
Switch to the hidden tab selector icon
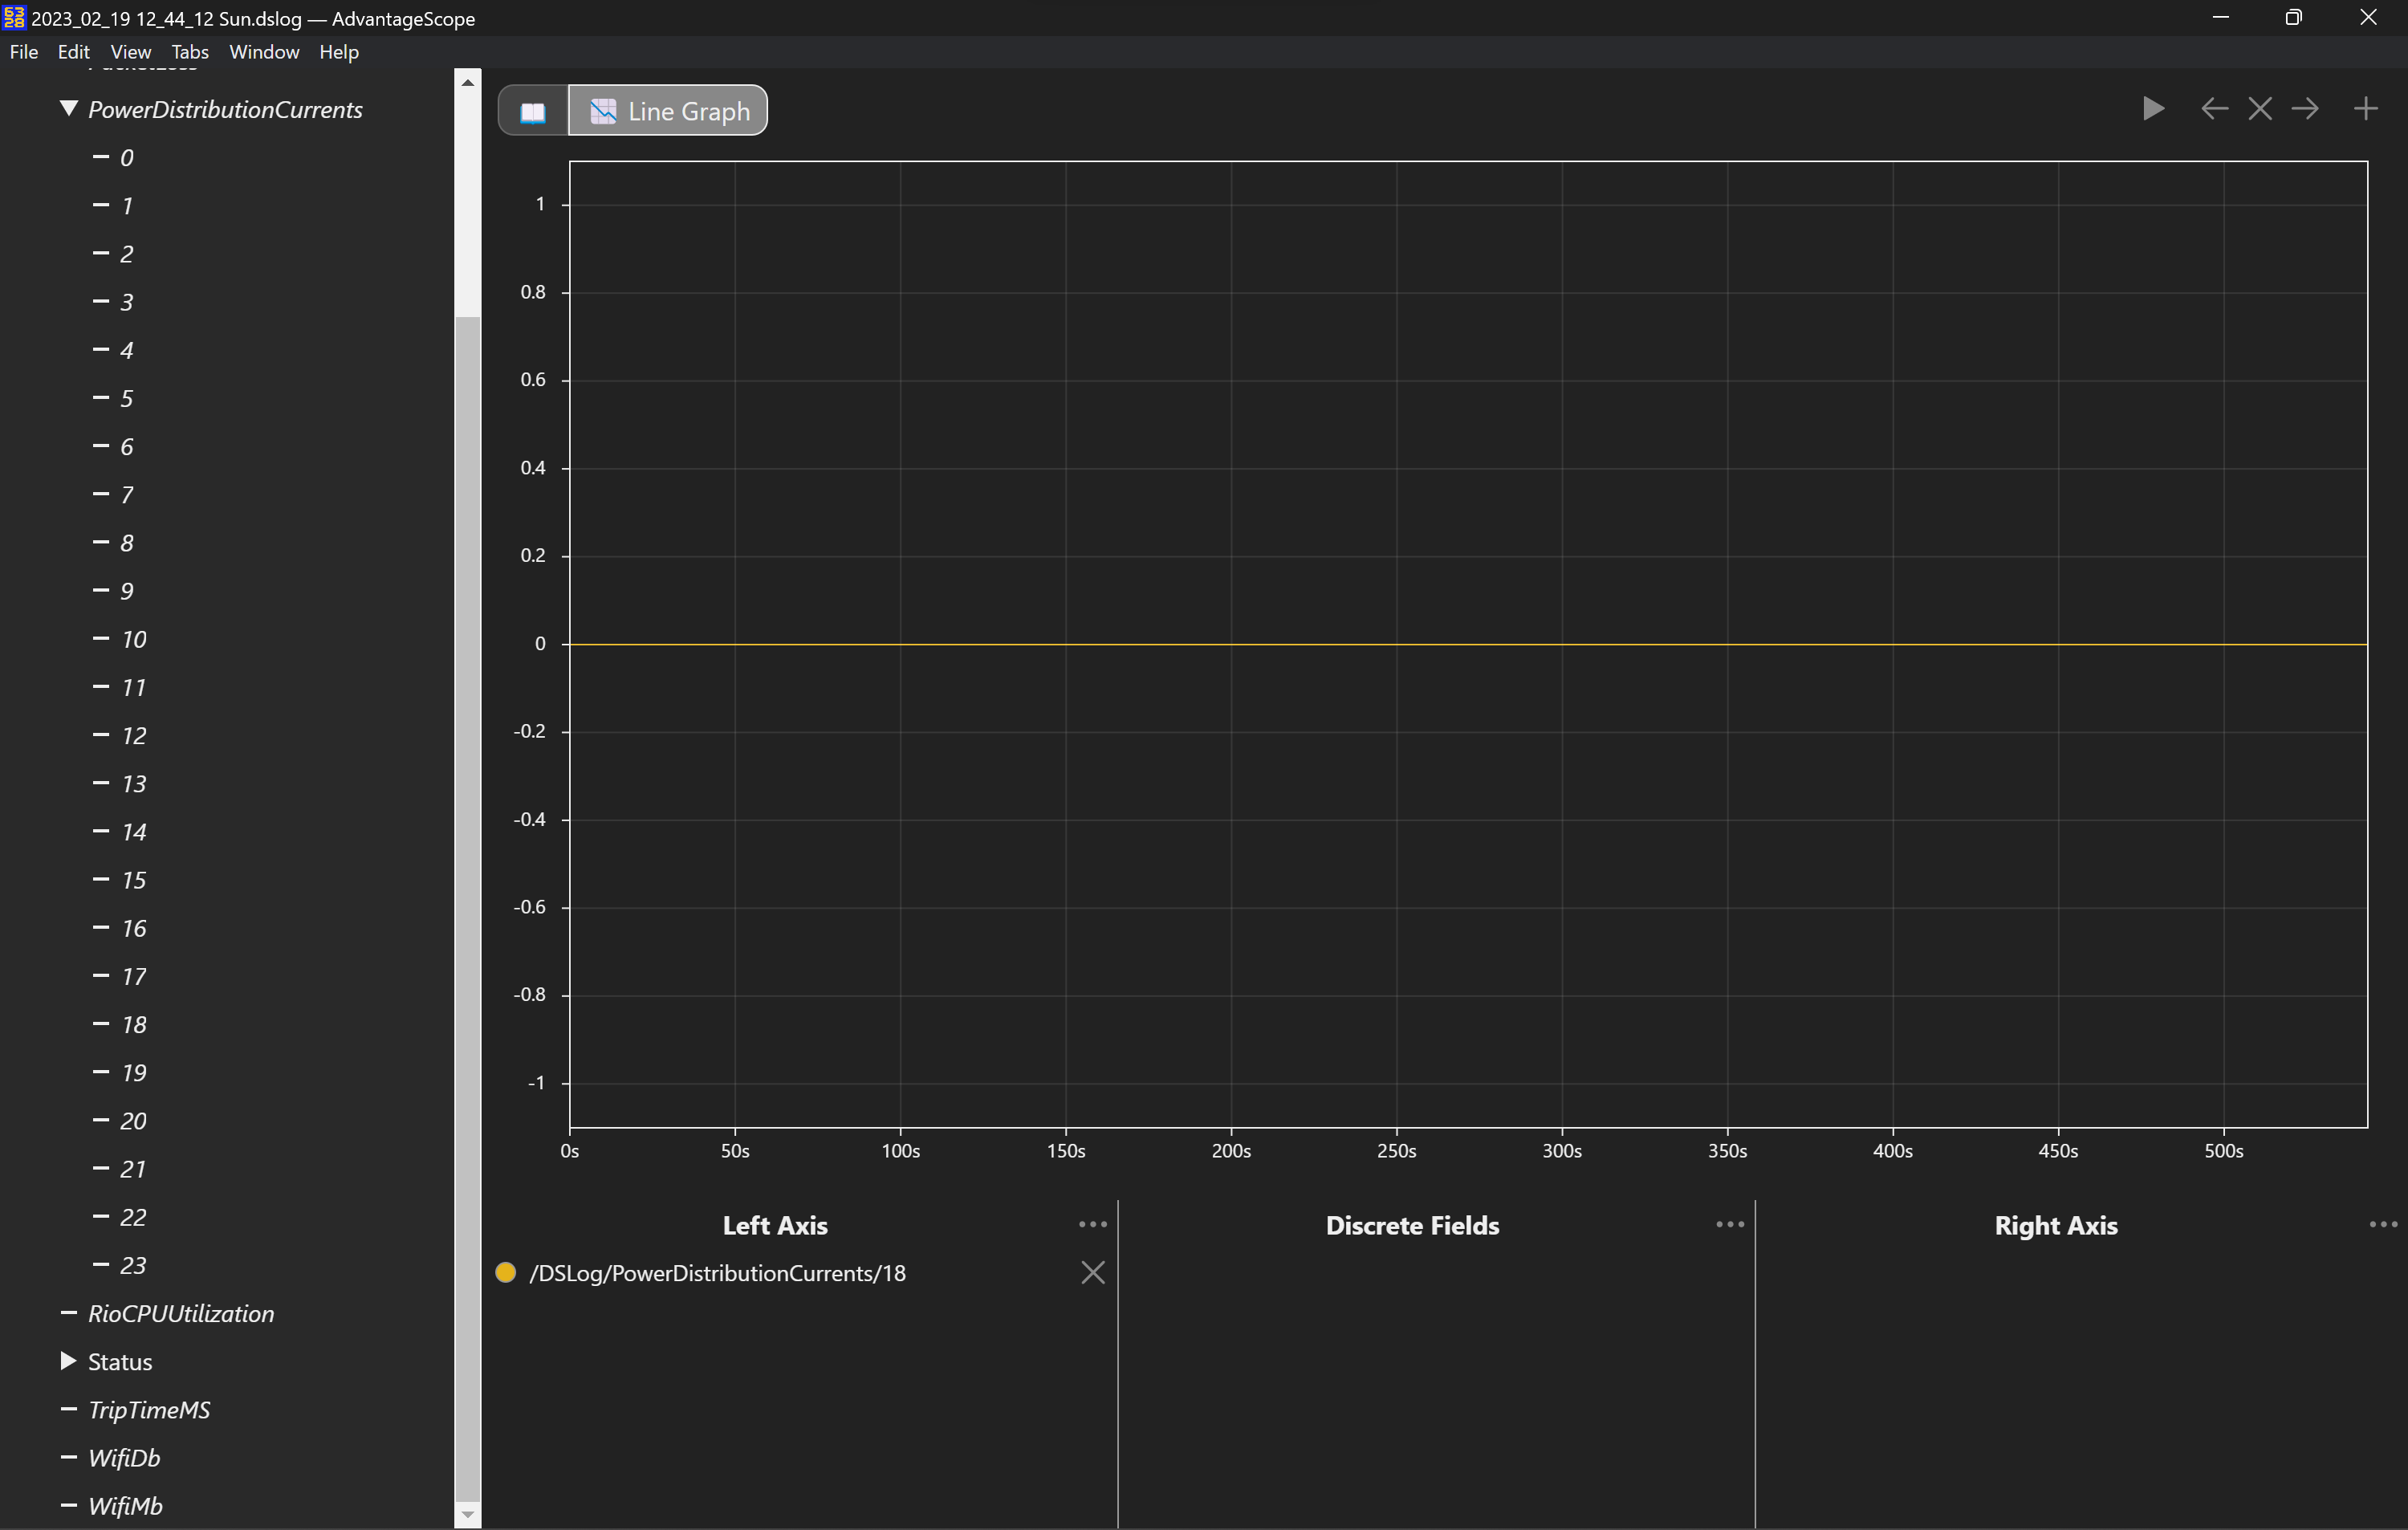pos(532,110)
